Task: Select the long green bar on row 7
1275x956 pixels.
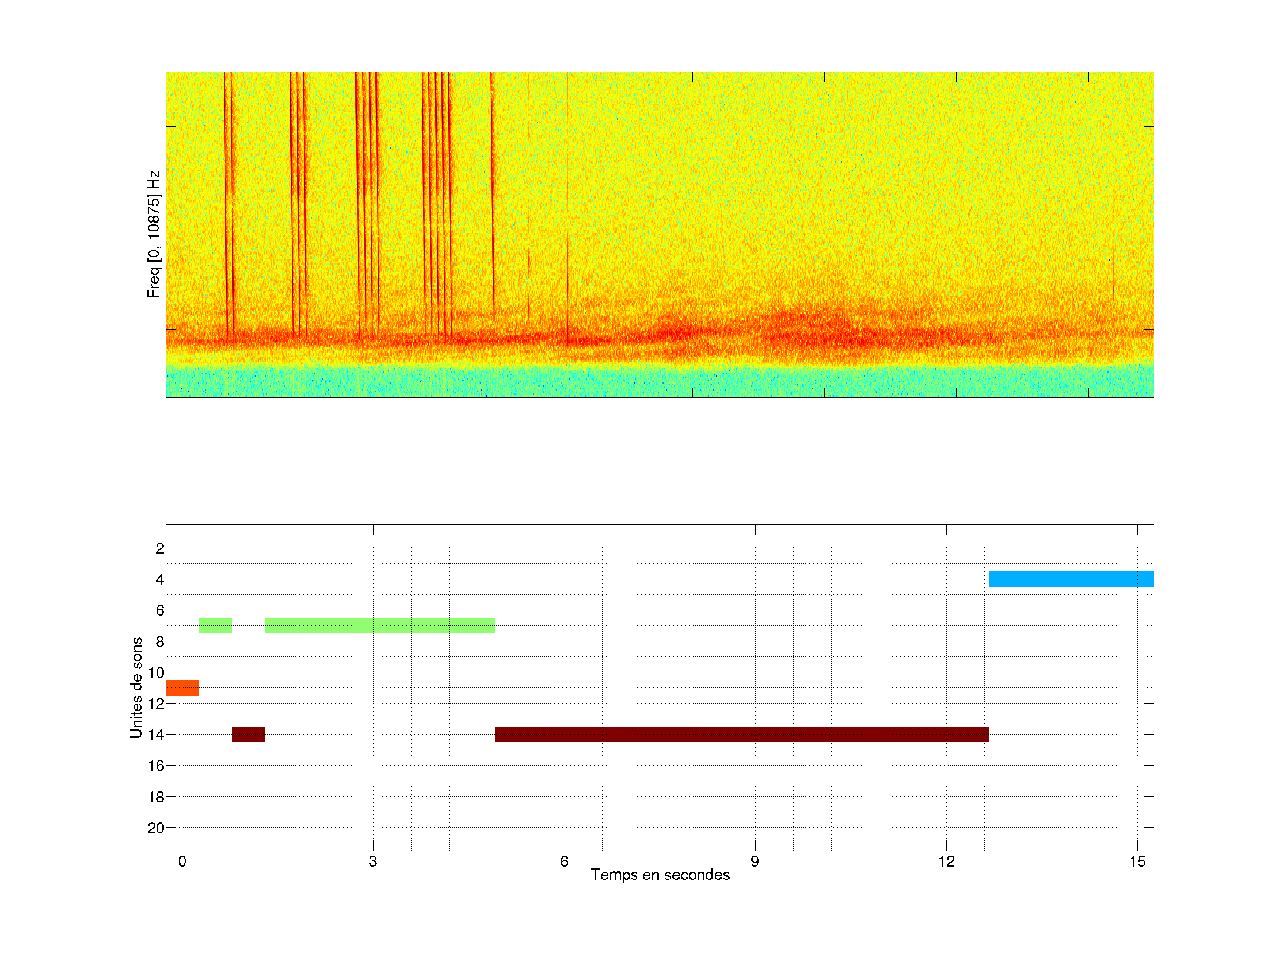Action: pos(379,625)
